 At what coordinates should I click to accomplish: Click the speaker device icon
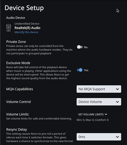tap(9, 28)
